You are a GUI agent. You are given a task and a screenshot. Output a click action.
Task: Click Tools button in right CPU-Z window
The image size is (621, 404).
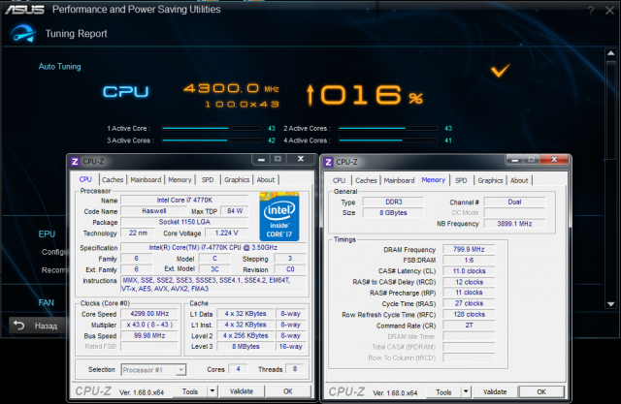[x=443, y=392]
